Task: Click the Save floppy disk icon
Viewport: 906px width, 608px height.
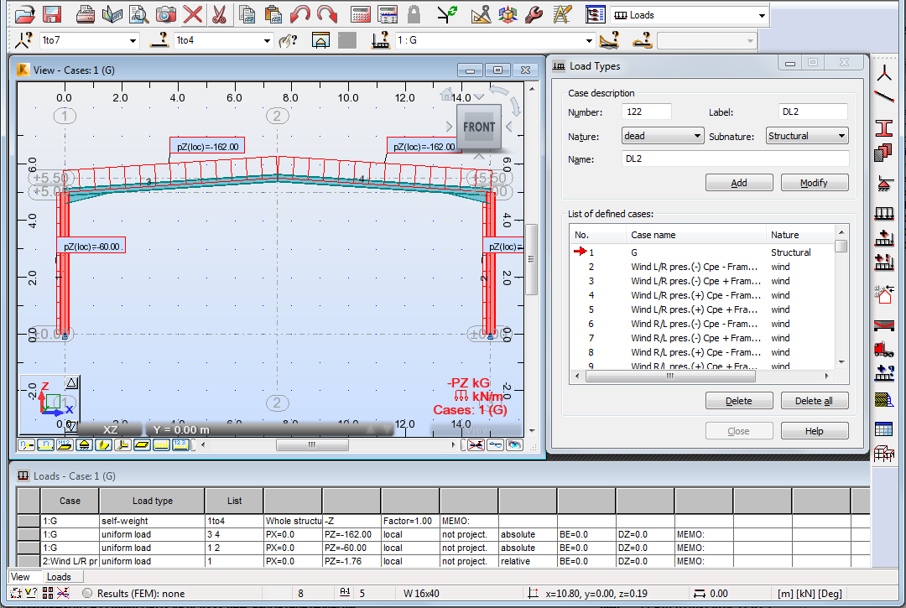Action: coord(52,14)
